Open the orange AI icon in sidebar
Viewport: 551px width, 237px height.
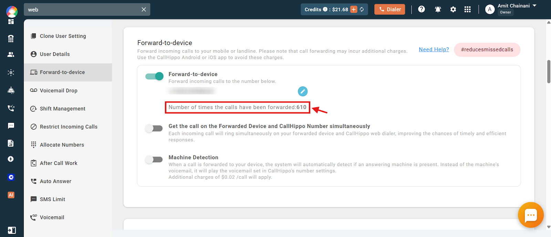click(11, 195)
